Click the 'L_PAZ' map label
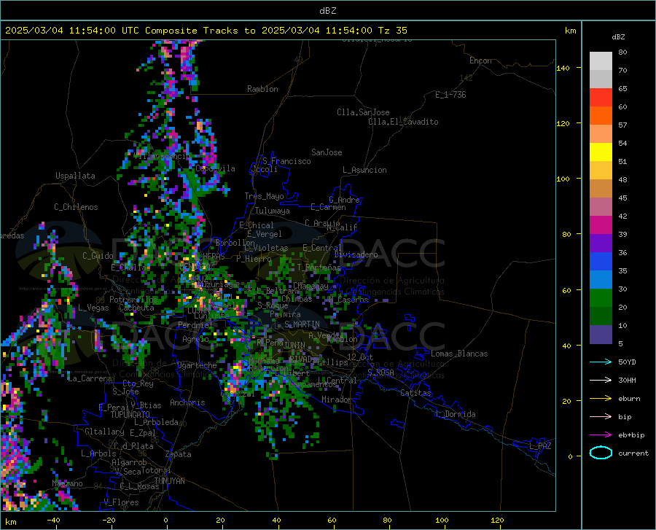The height and width of the screenshot is (530, 656). [540, 446]
